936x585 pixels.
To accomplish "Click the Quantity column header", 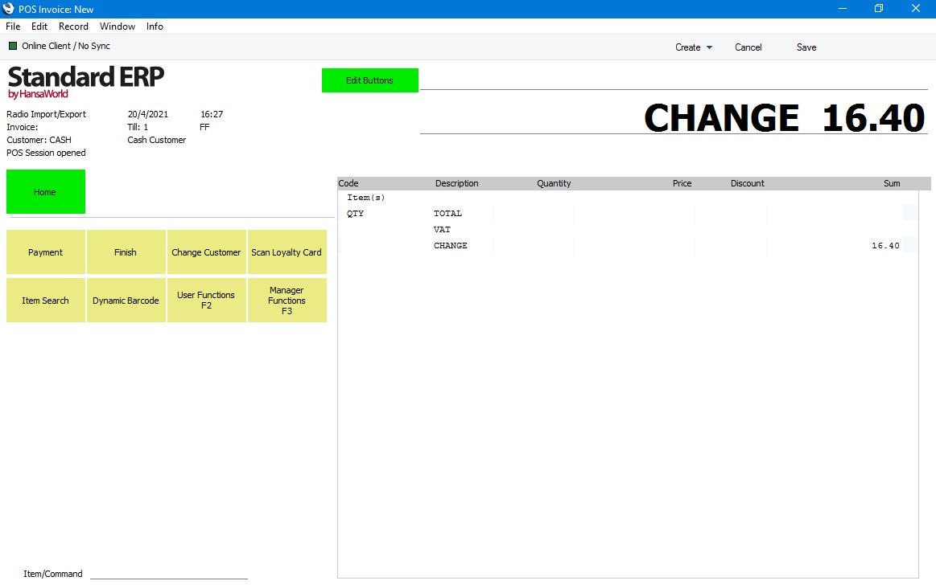I will coord(554,183).
